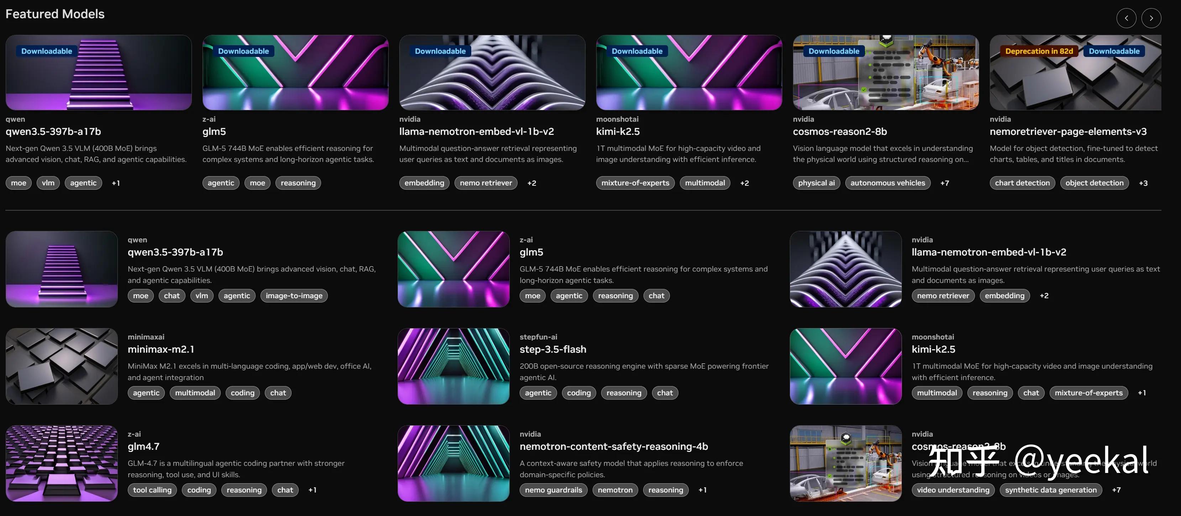Screen dimensions: 1181x516
Task: Click "Model for object detection" description text
Action: (x=1074, y=154)
